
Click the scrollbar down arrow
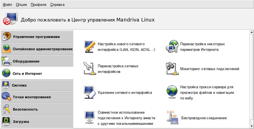point(251,126)
